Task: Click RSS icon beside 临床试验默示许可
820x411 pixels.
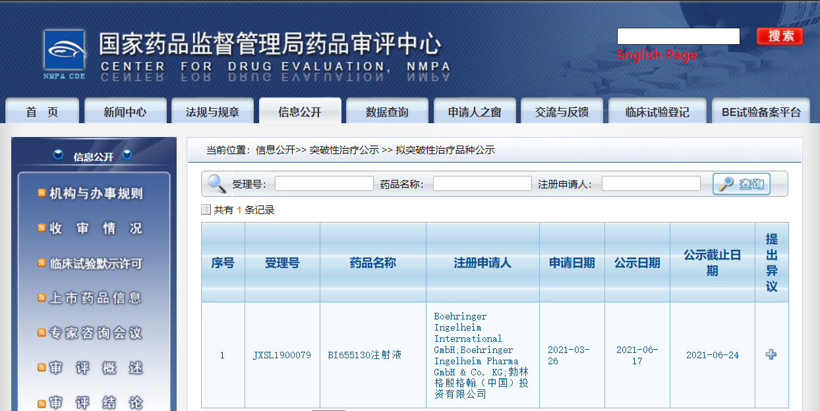Action: (42, 263)
